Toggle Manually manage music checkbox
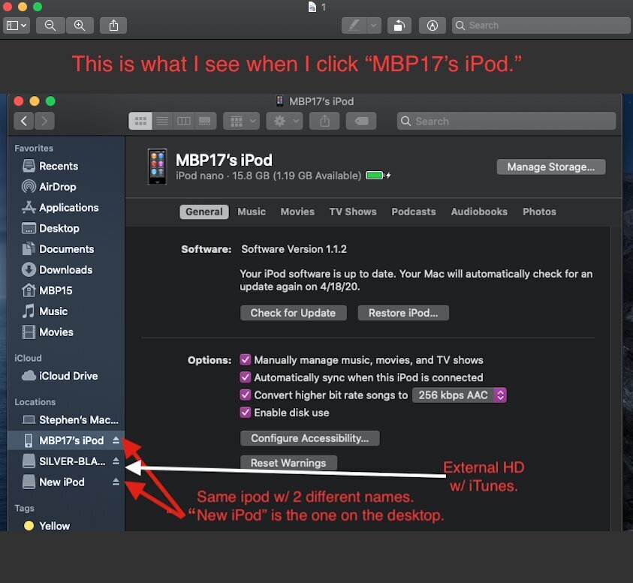Viewport: 633px width, 583px height. tap(245, 359)
